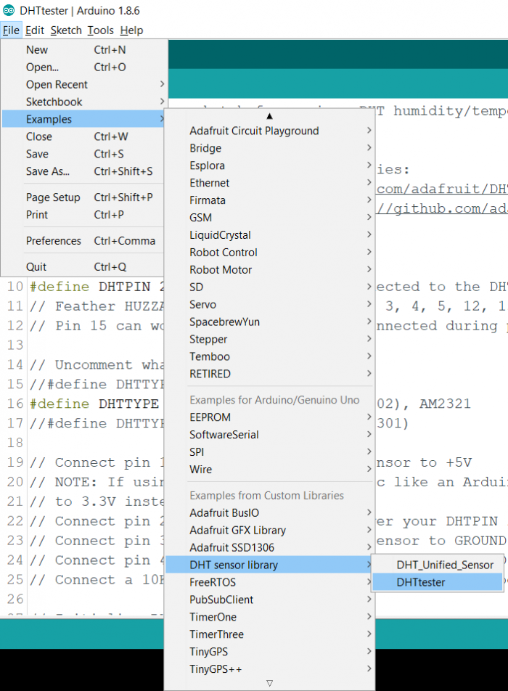The image size is (508, 691).
Task: Open Adafruit BusIO examples
Action: (270, 512)
